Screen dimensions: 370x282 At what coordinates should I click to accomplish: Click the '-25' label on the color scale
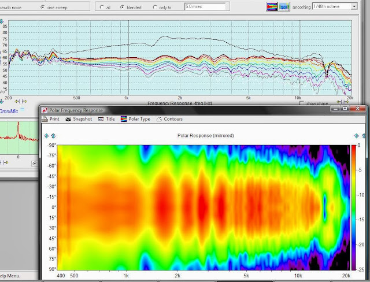(360, 269)
